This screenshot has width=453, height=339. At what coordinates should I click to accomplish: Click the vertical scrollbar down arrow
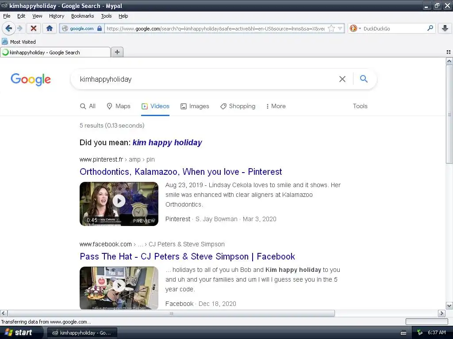click(x=449, y=306)
